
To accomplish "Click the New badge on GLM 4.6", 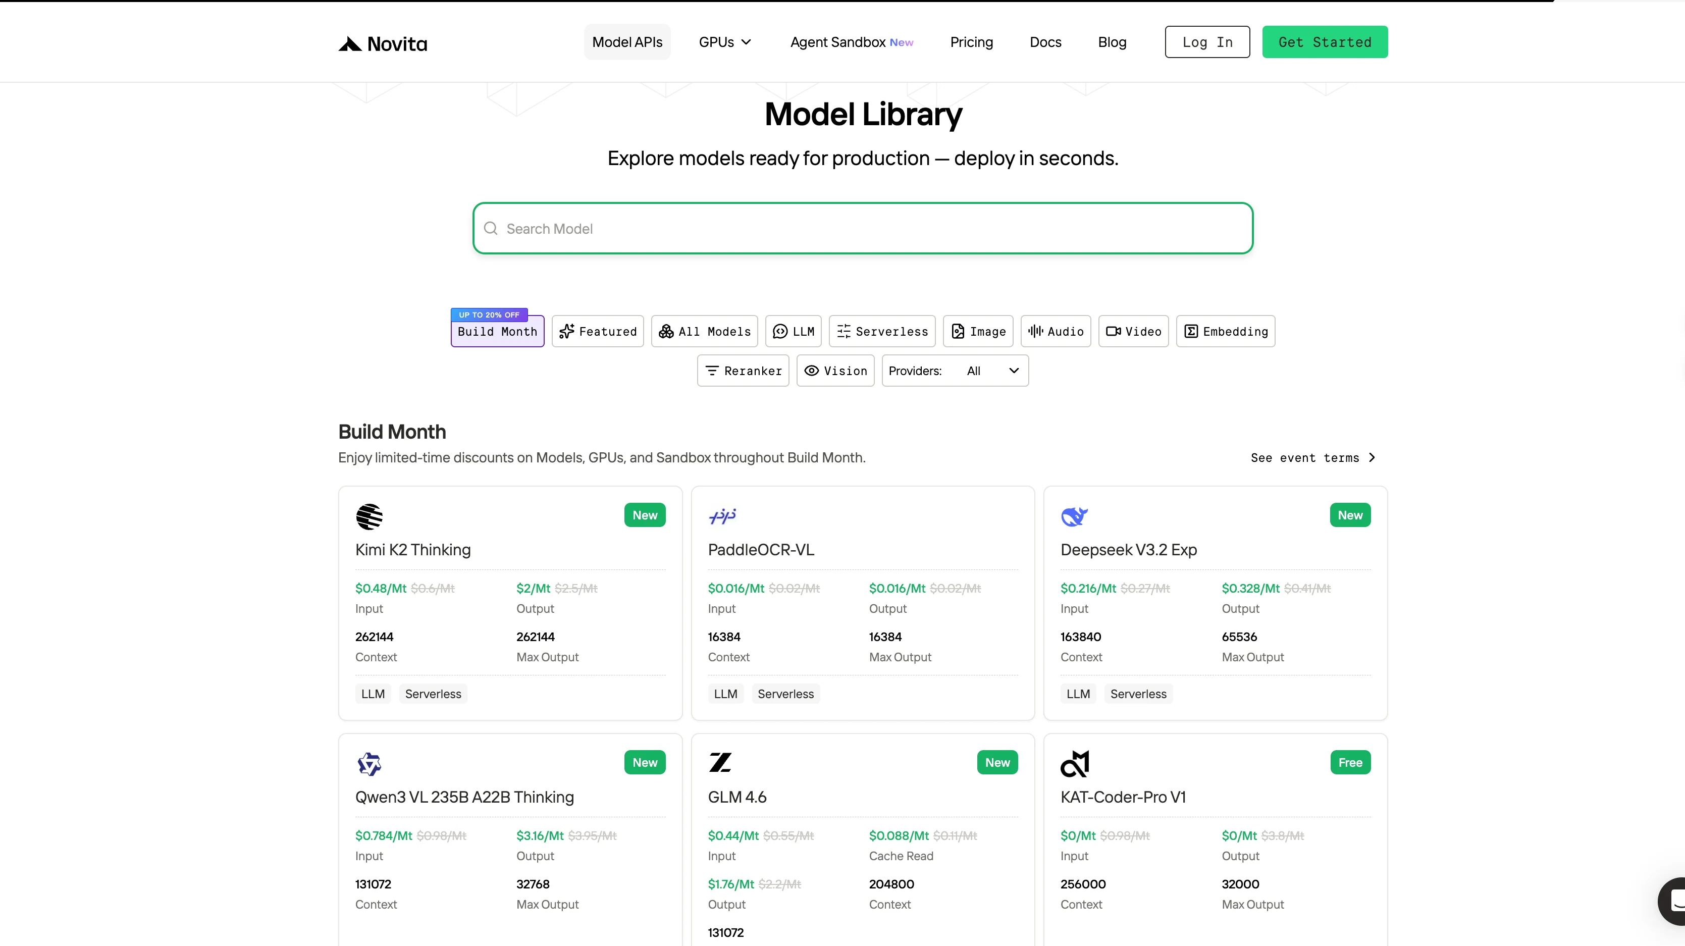I will 997,762.
